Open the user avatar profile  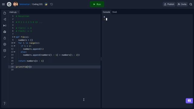[15, 4]
